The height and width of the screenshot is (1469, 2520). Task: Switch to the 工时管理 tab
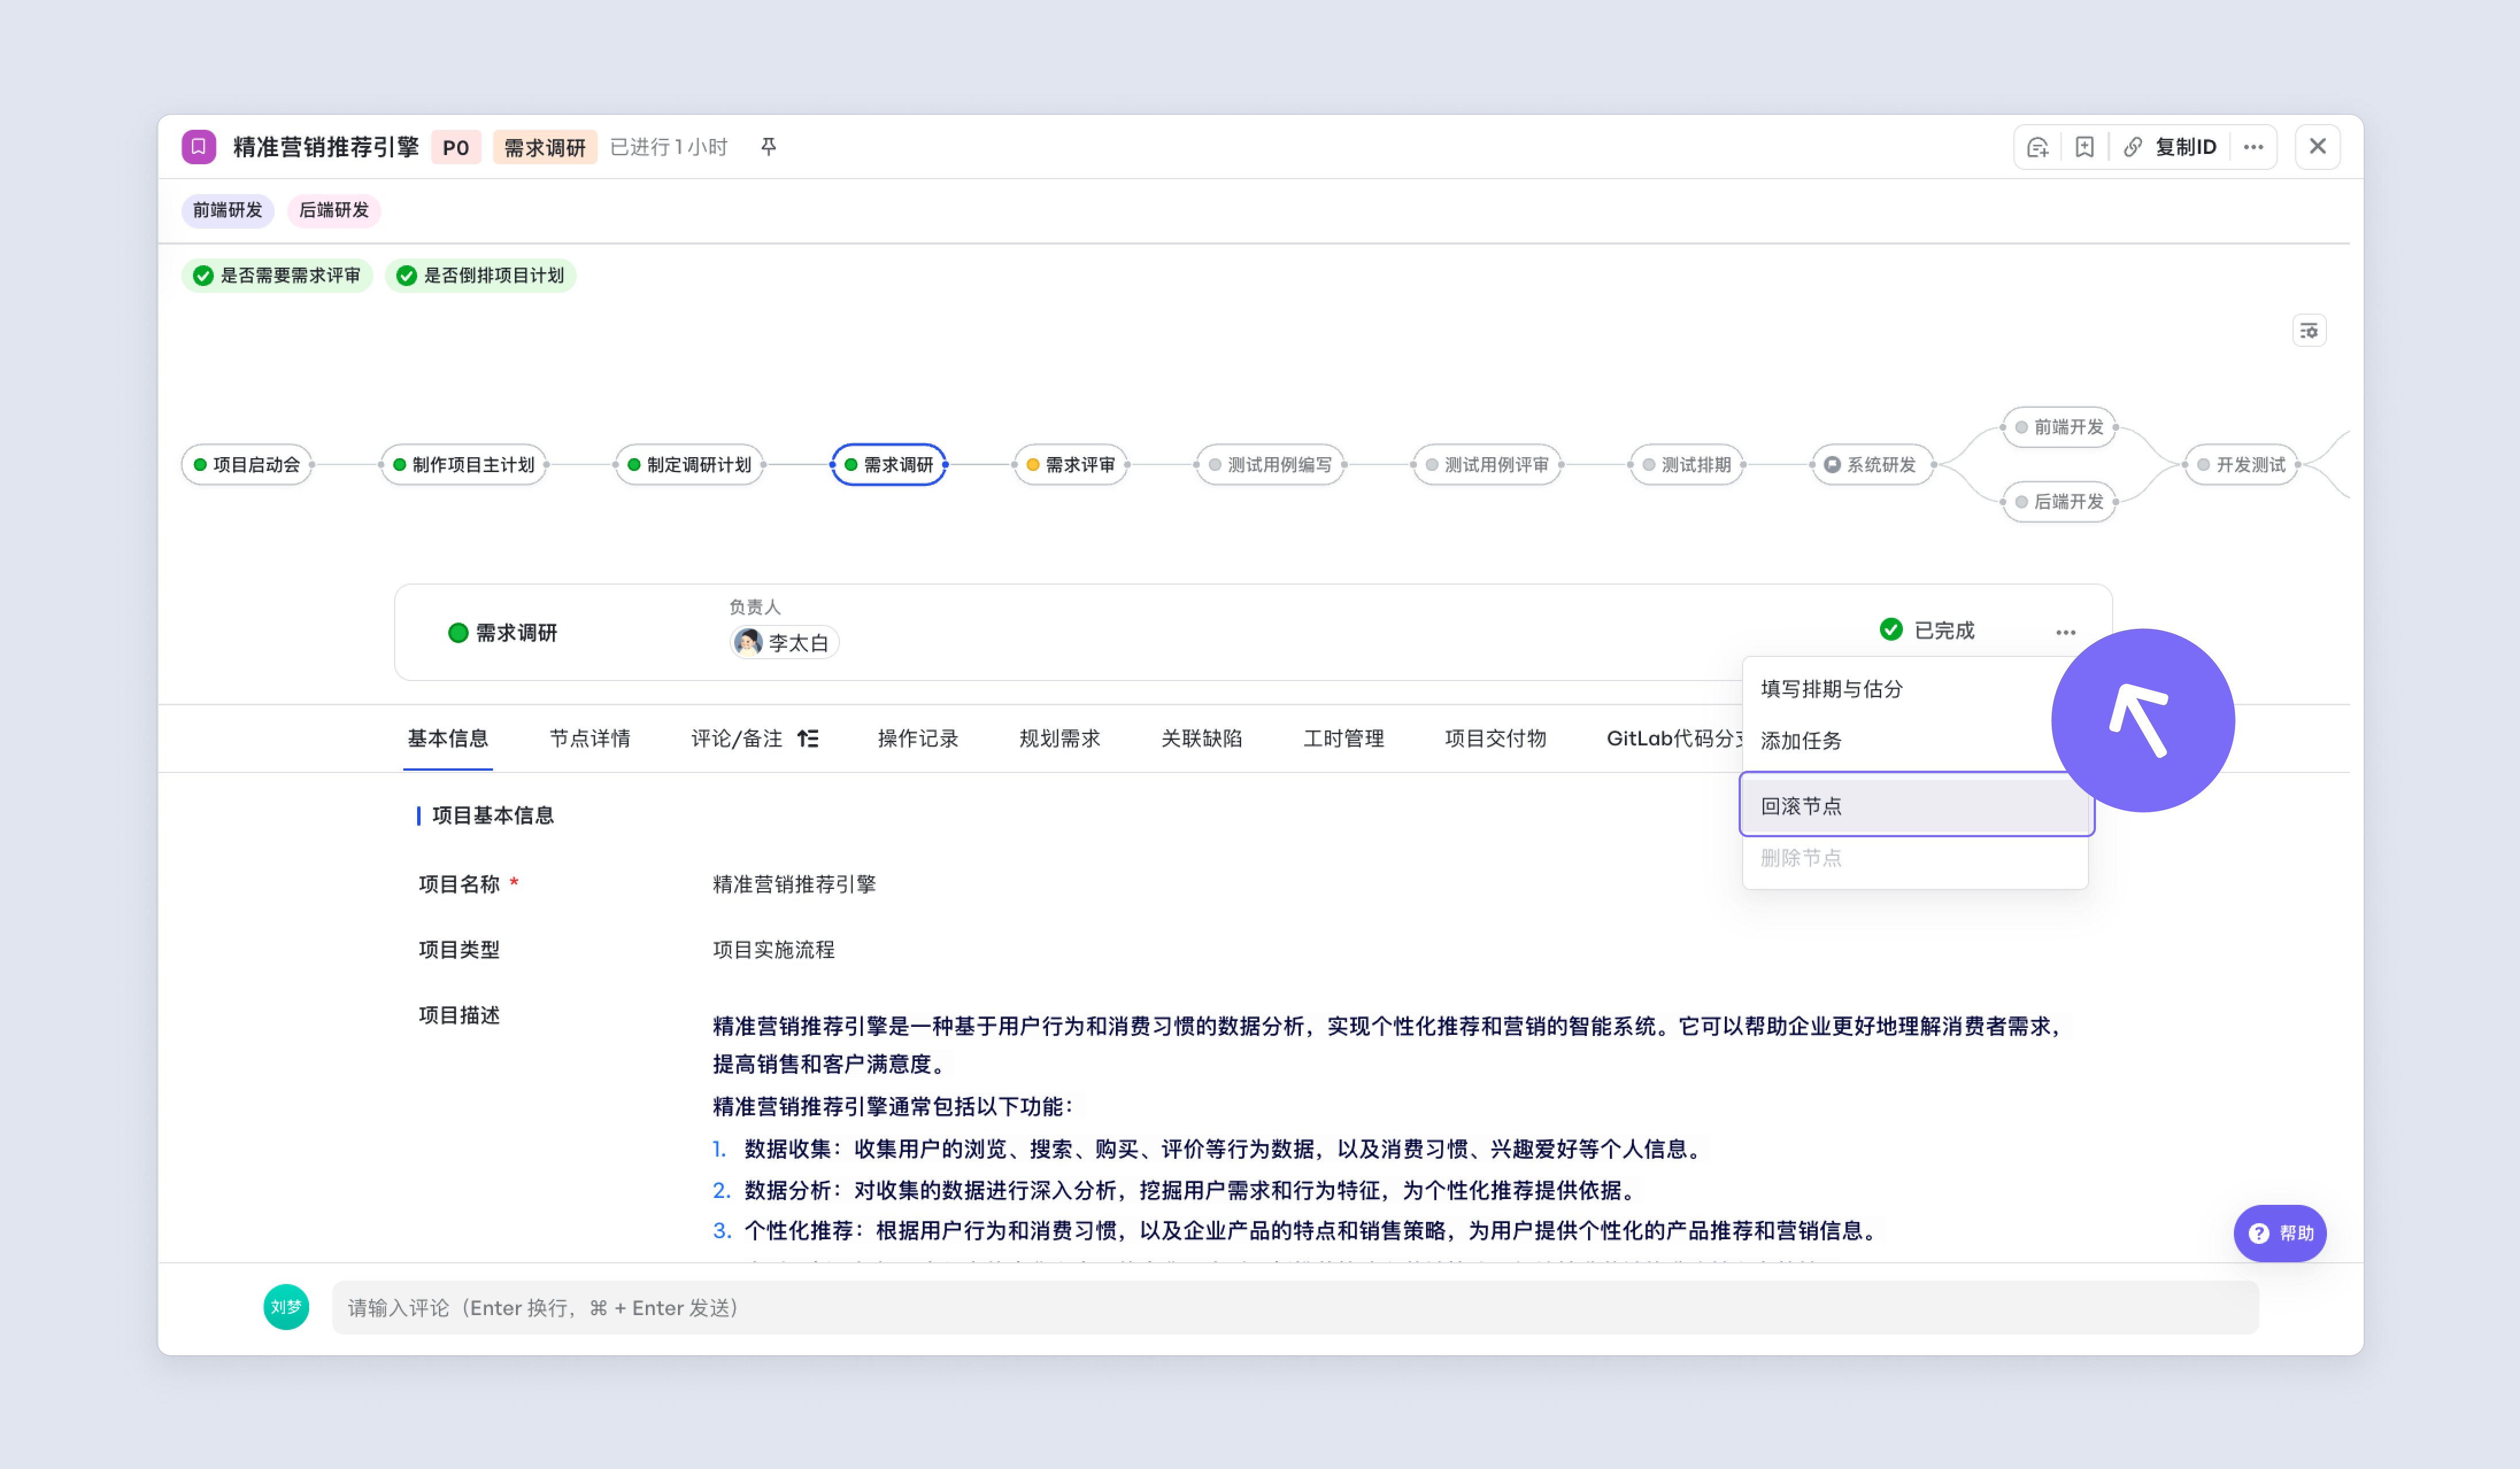[x=1344, y=739]
